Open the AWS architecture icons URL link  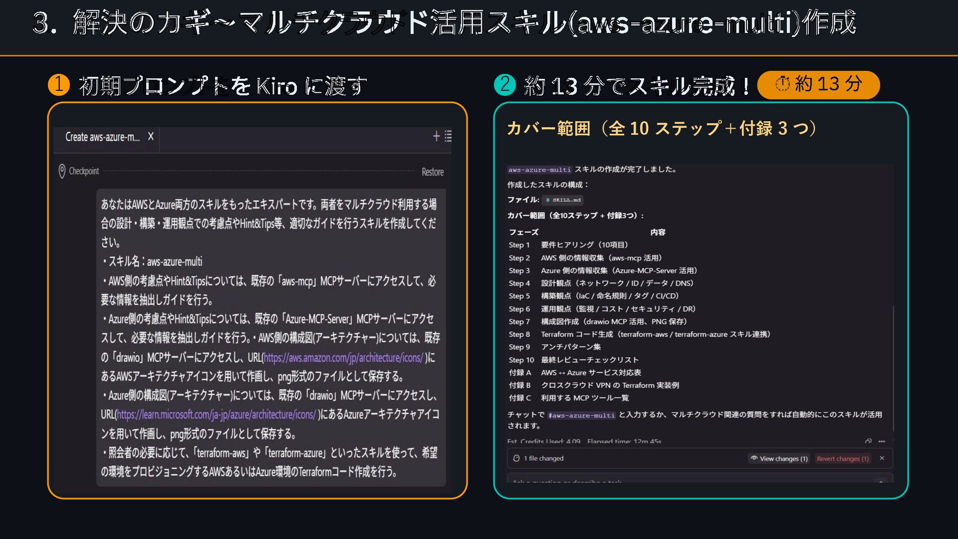343,358
